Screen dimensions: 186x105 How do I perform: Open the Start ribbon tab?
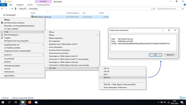pos(11,5)
